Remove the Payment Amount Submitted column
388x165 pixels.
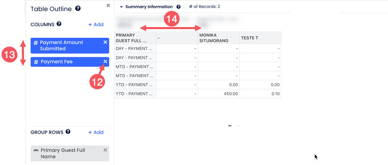(105, 42)
